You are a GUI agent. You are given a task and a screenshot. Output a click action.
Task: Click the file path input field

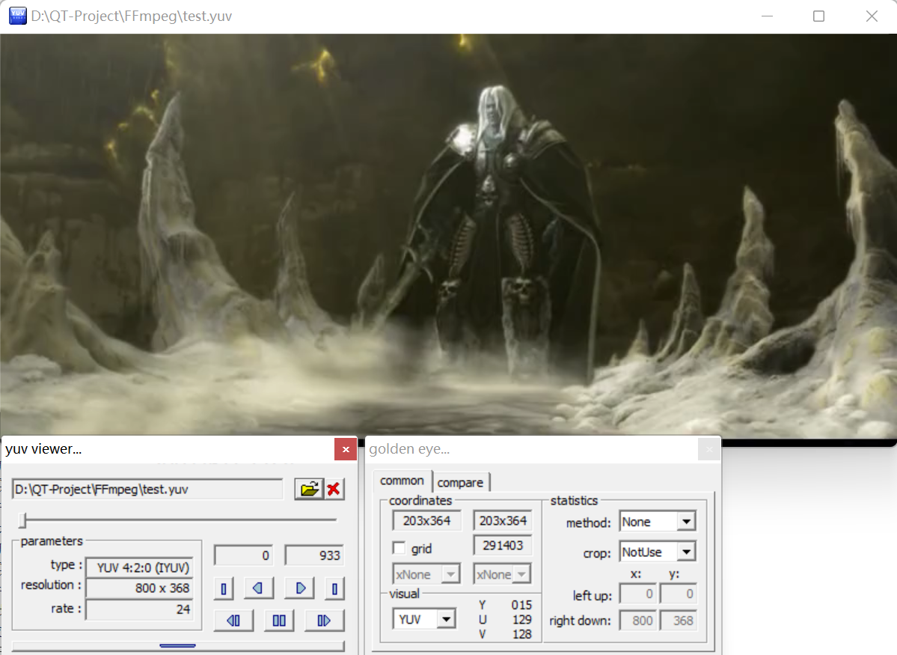(x=147, y=489)
